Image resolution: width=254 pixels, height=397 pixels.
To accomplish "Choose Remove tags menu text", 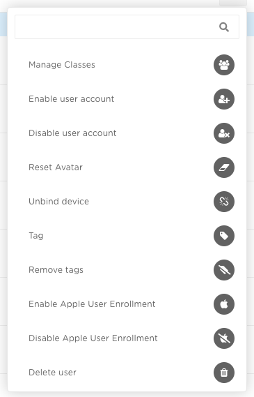I will (x=56, y=270).
